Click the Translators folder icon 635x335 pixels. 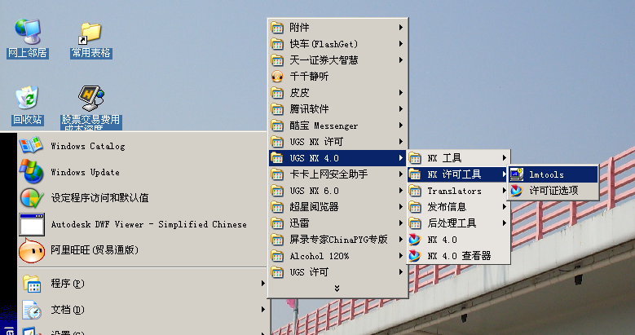(415, 191)
